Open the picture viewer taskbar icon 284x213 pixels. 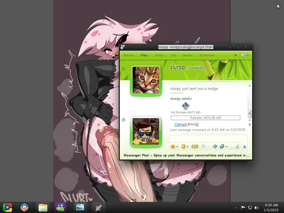(x=80, y=207)
